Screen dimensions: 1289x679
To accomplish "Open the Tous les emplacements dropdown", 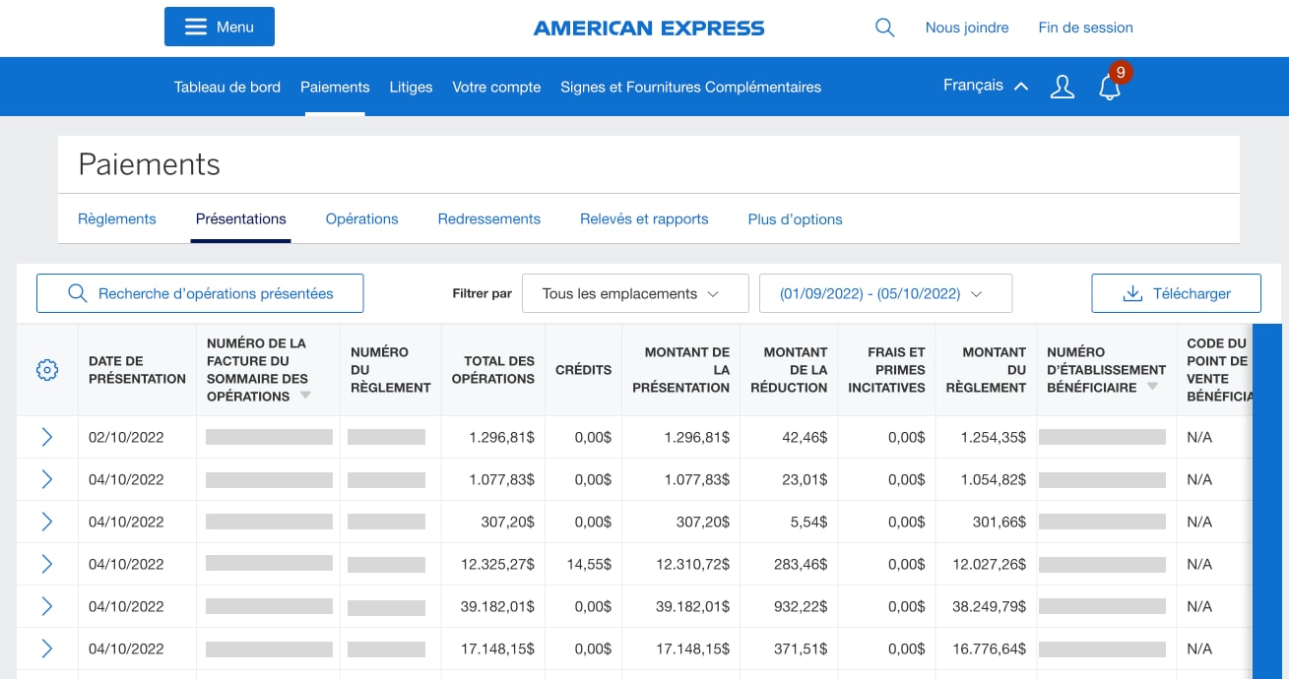I will point(630,293).
